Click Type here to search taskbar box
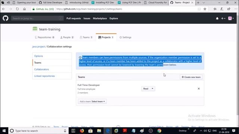239x134 pixels. pyautogui.click(x=38, y=131)
